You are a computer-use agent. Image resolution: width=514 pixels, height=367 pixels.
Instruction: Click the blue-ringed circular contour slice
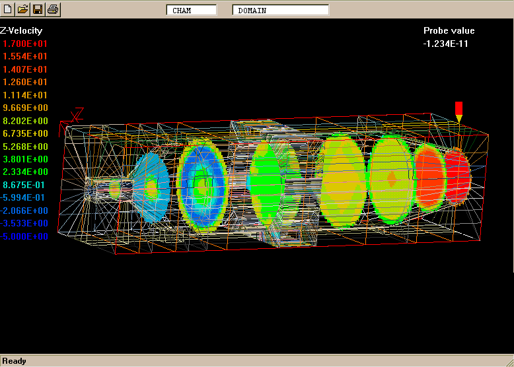pos(203,185)
